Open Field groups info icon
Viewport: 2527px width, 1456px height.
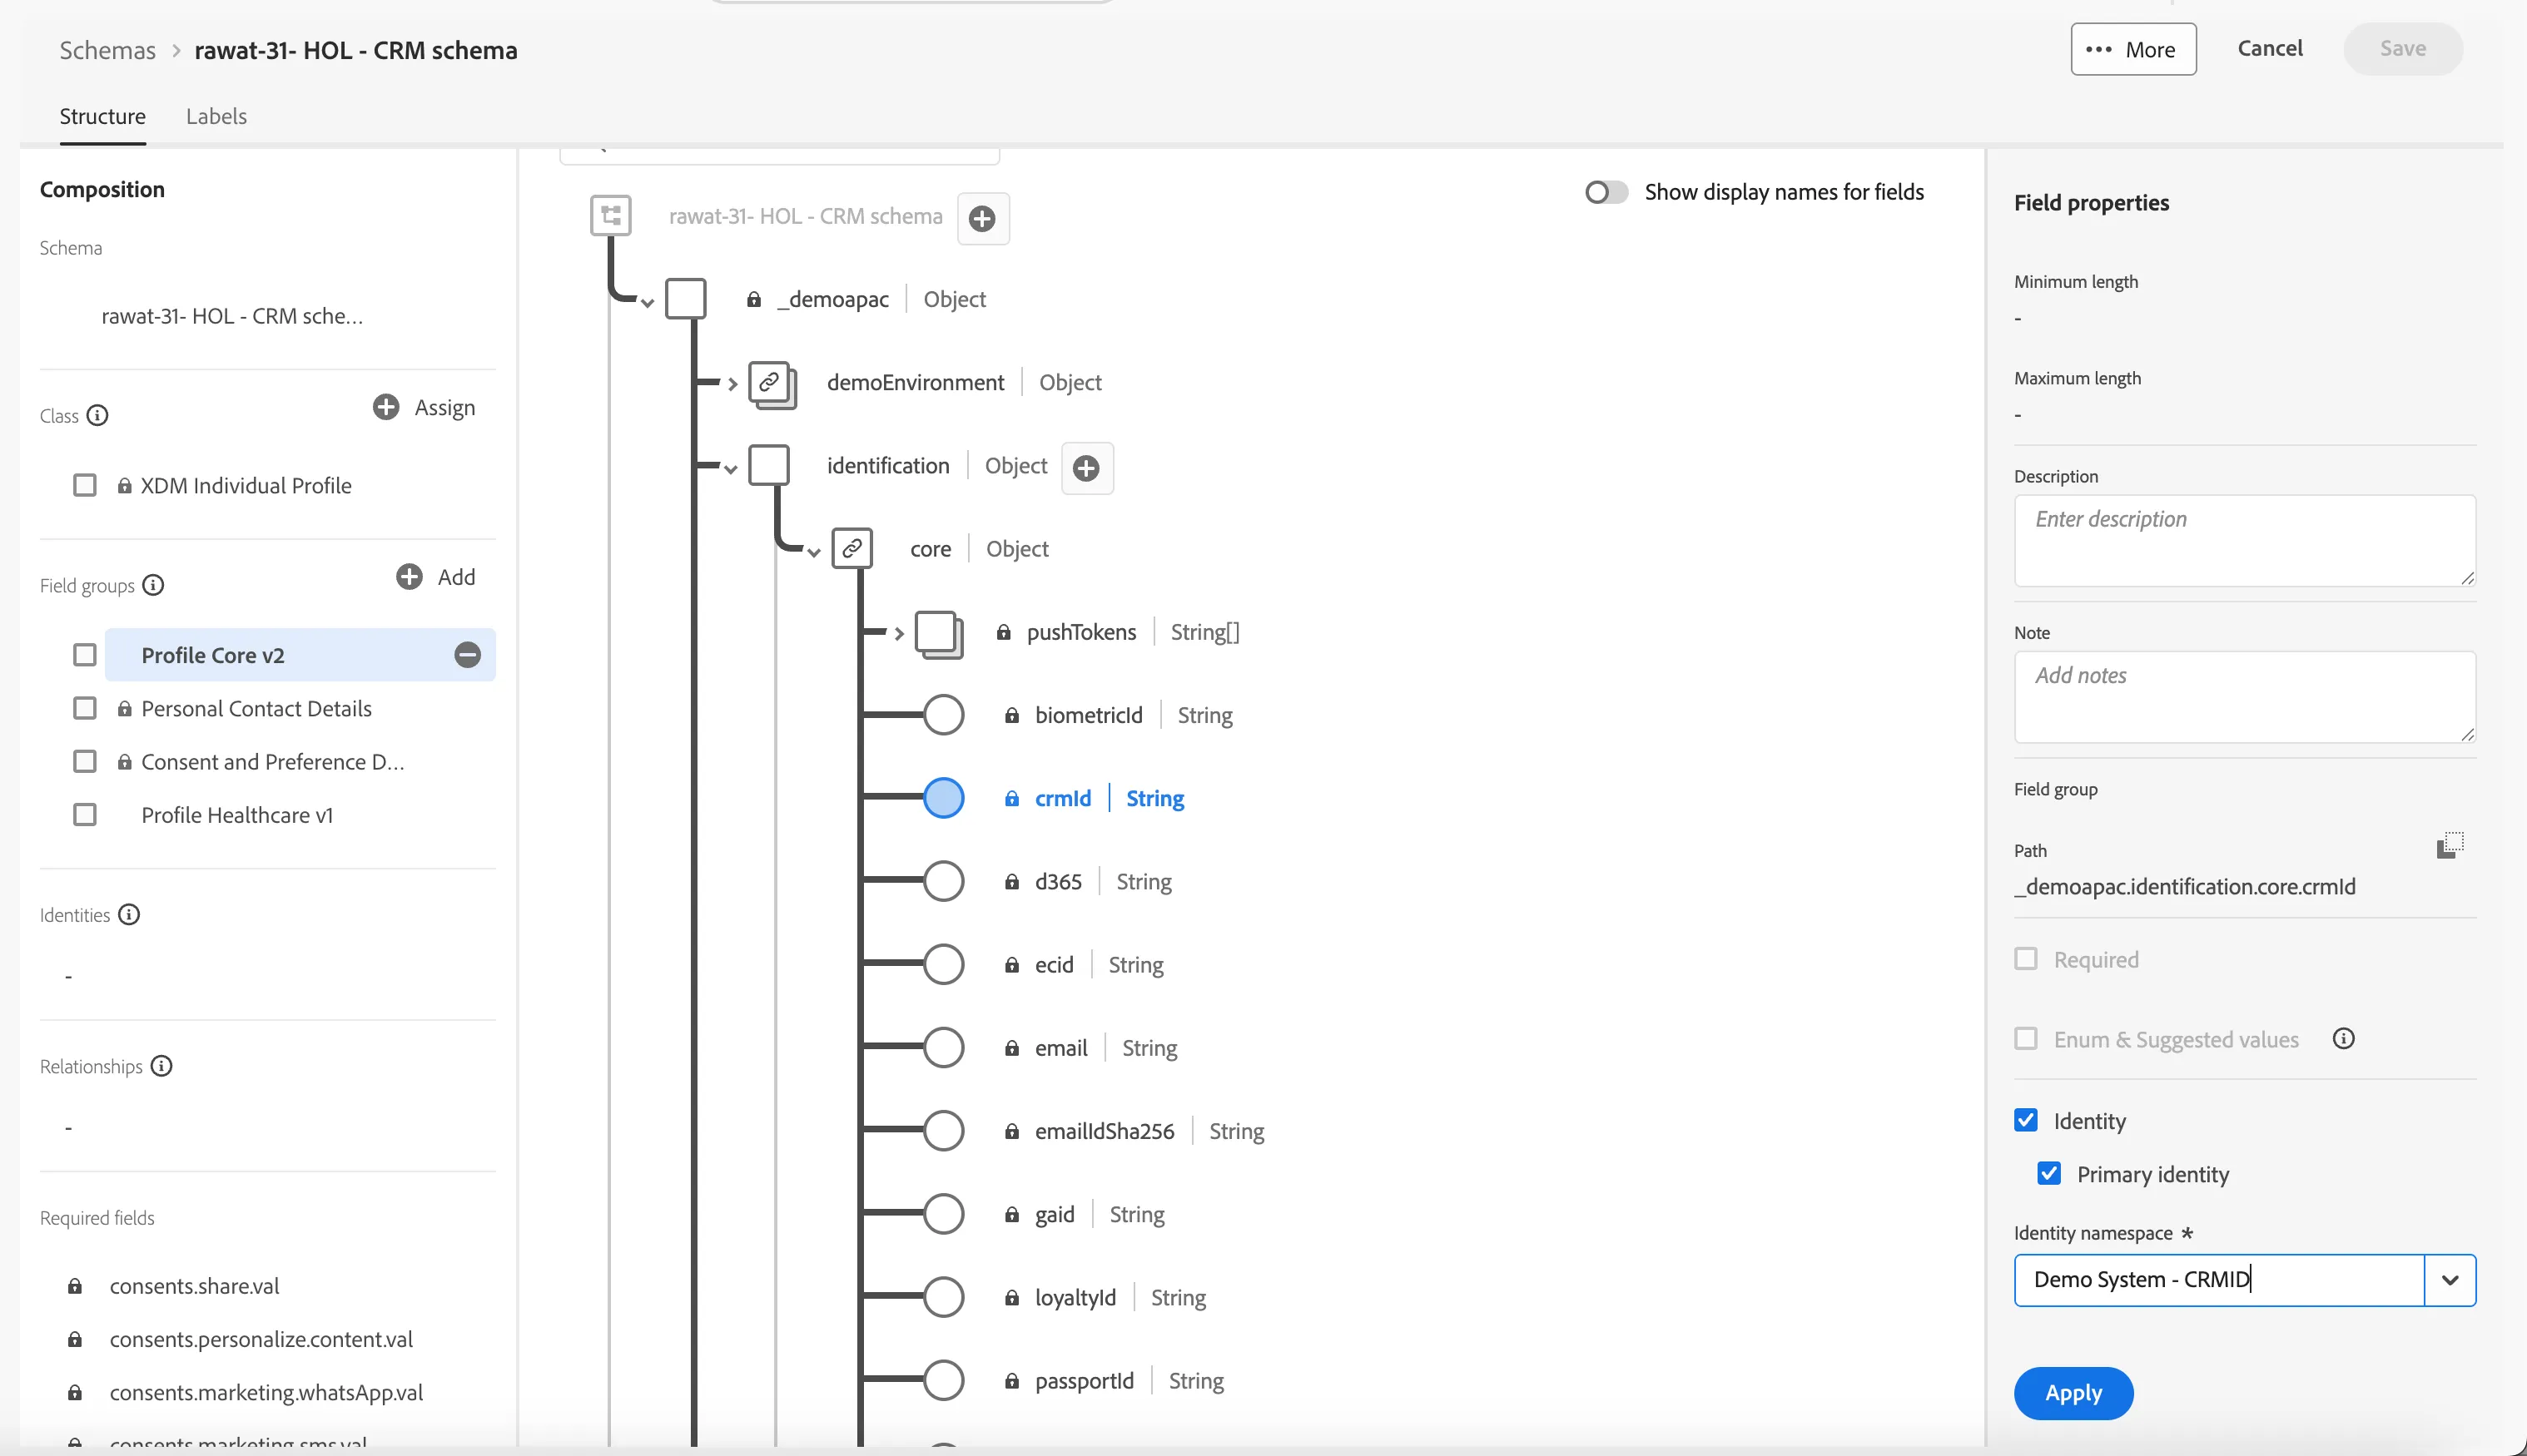pyautogui.click(x=153, y=585)
